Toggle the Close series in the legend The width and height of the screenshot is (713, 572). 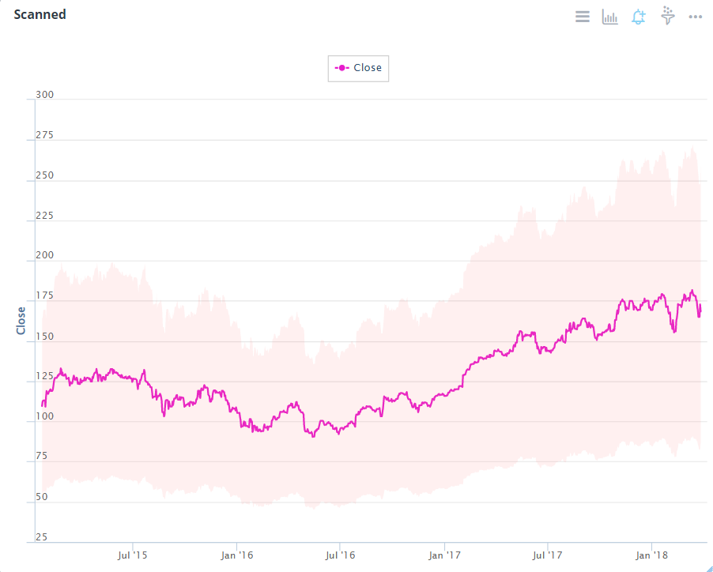368,68
